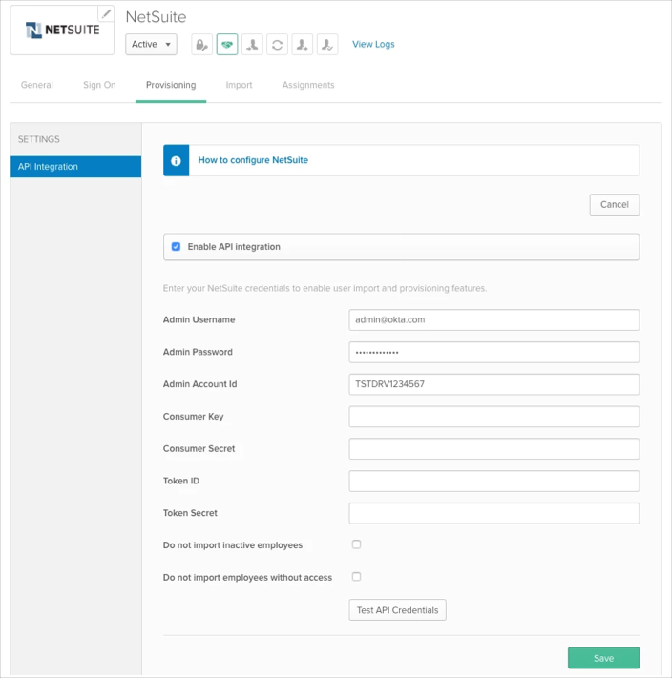The height and width of the screenshot is (678, 672).
Task: Click the lock with pencil icon
Action: tap(201, 45)
